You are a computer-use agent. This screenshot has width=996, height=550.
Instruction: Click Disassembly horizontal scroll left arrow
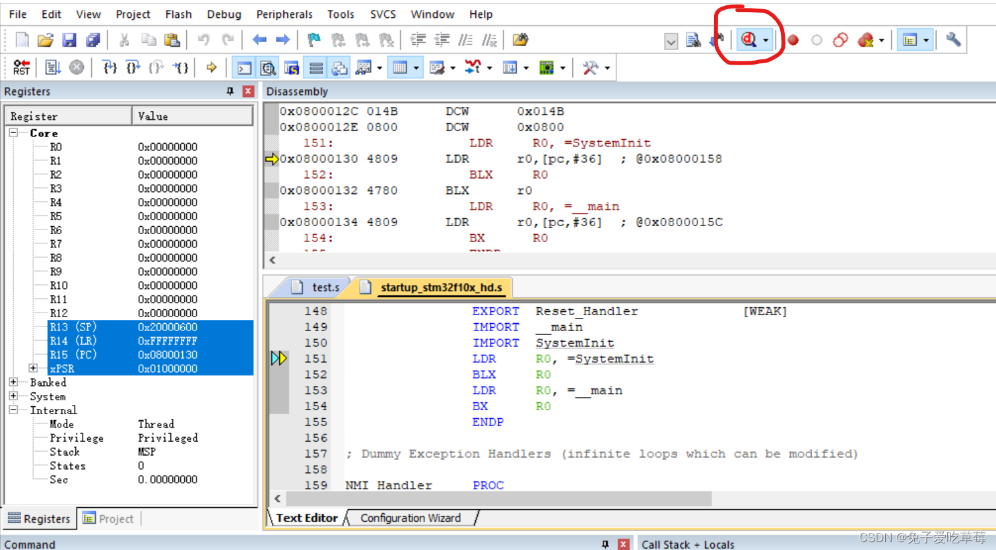(273, 260)
